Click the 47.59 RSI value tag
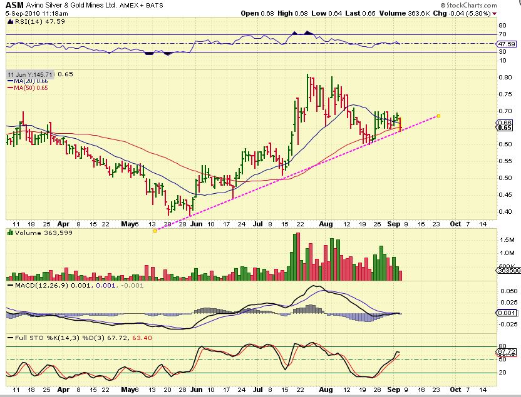The width and height of the screenshot is (521, 397). tap(507, 44)
